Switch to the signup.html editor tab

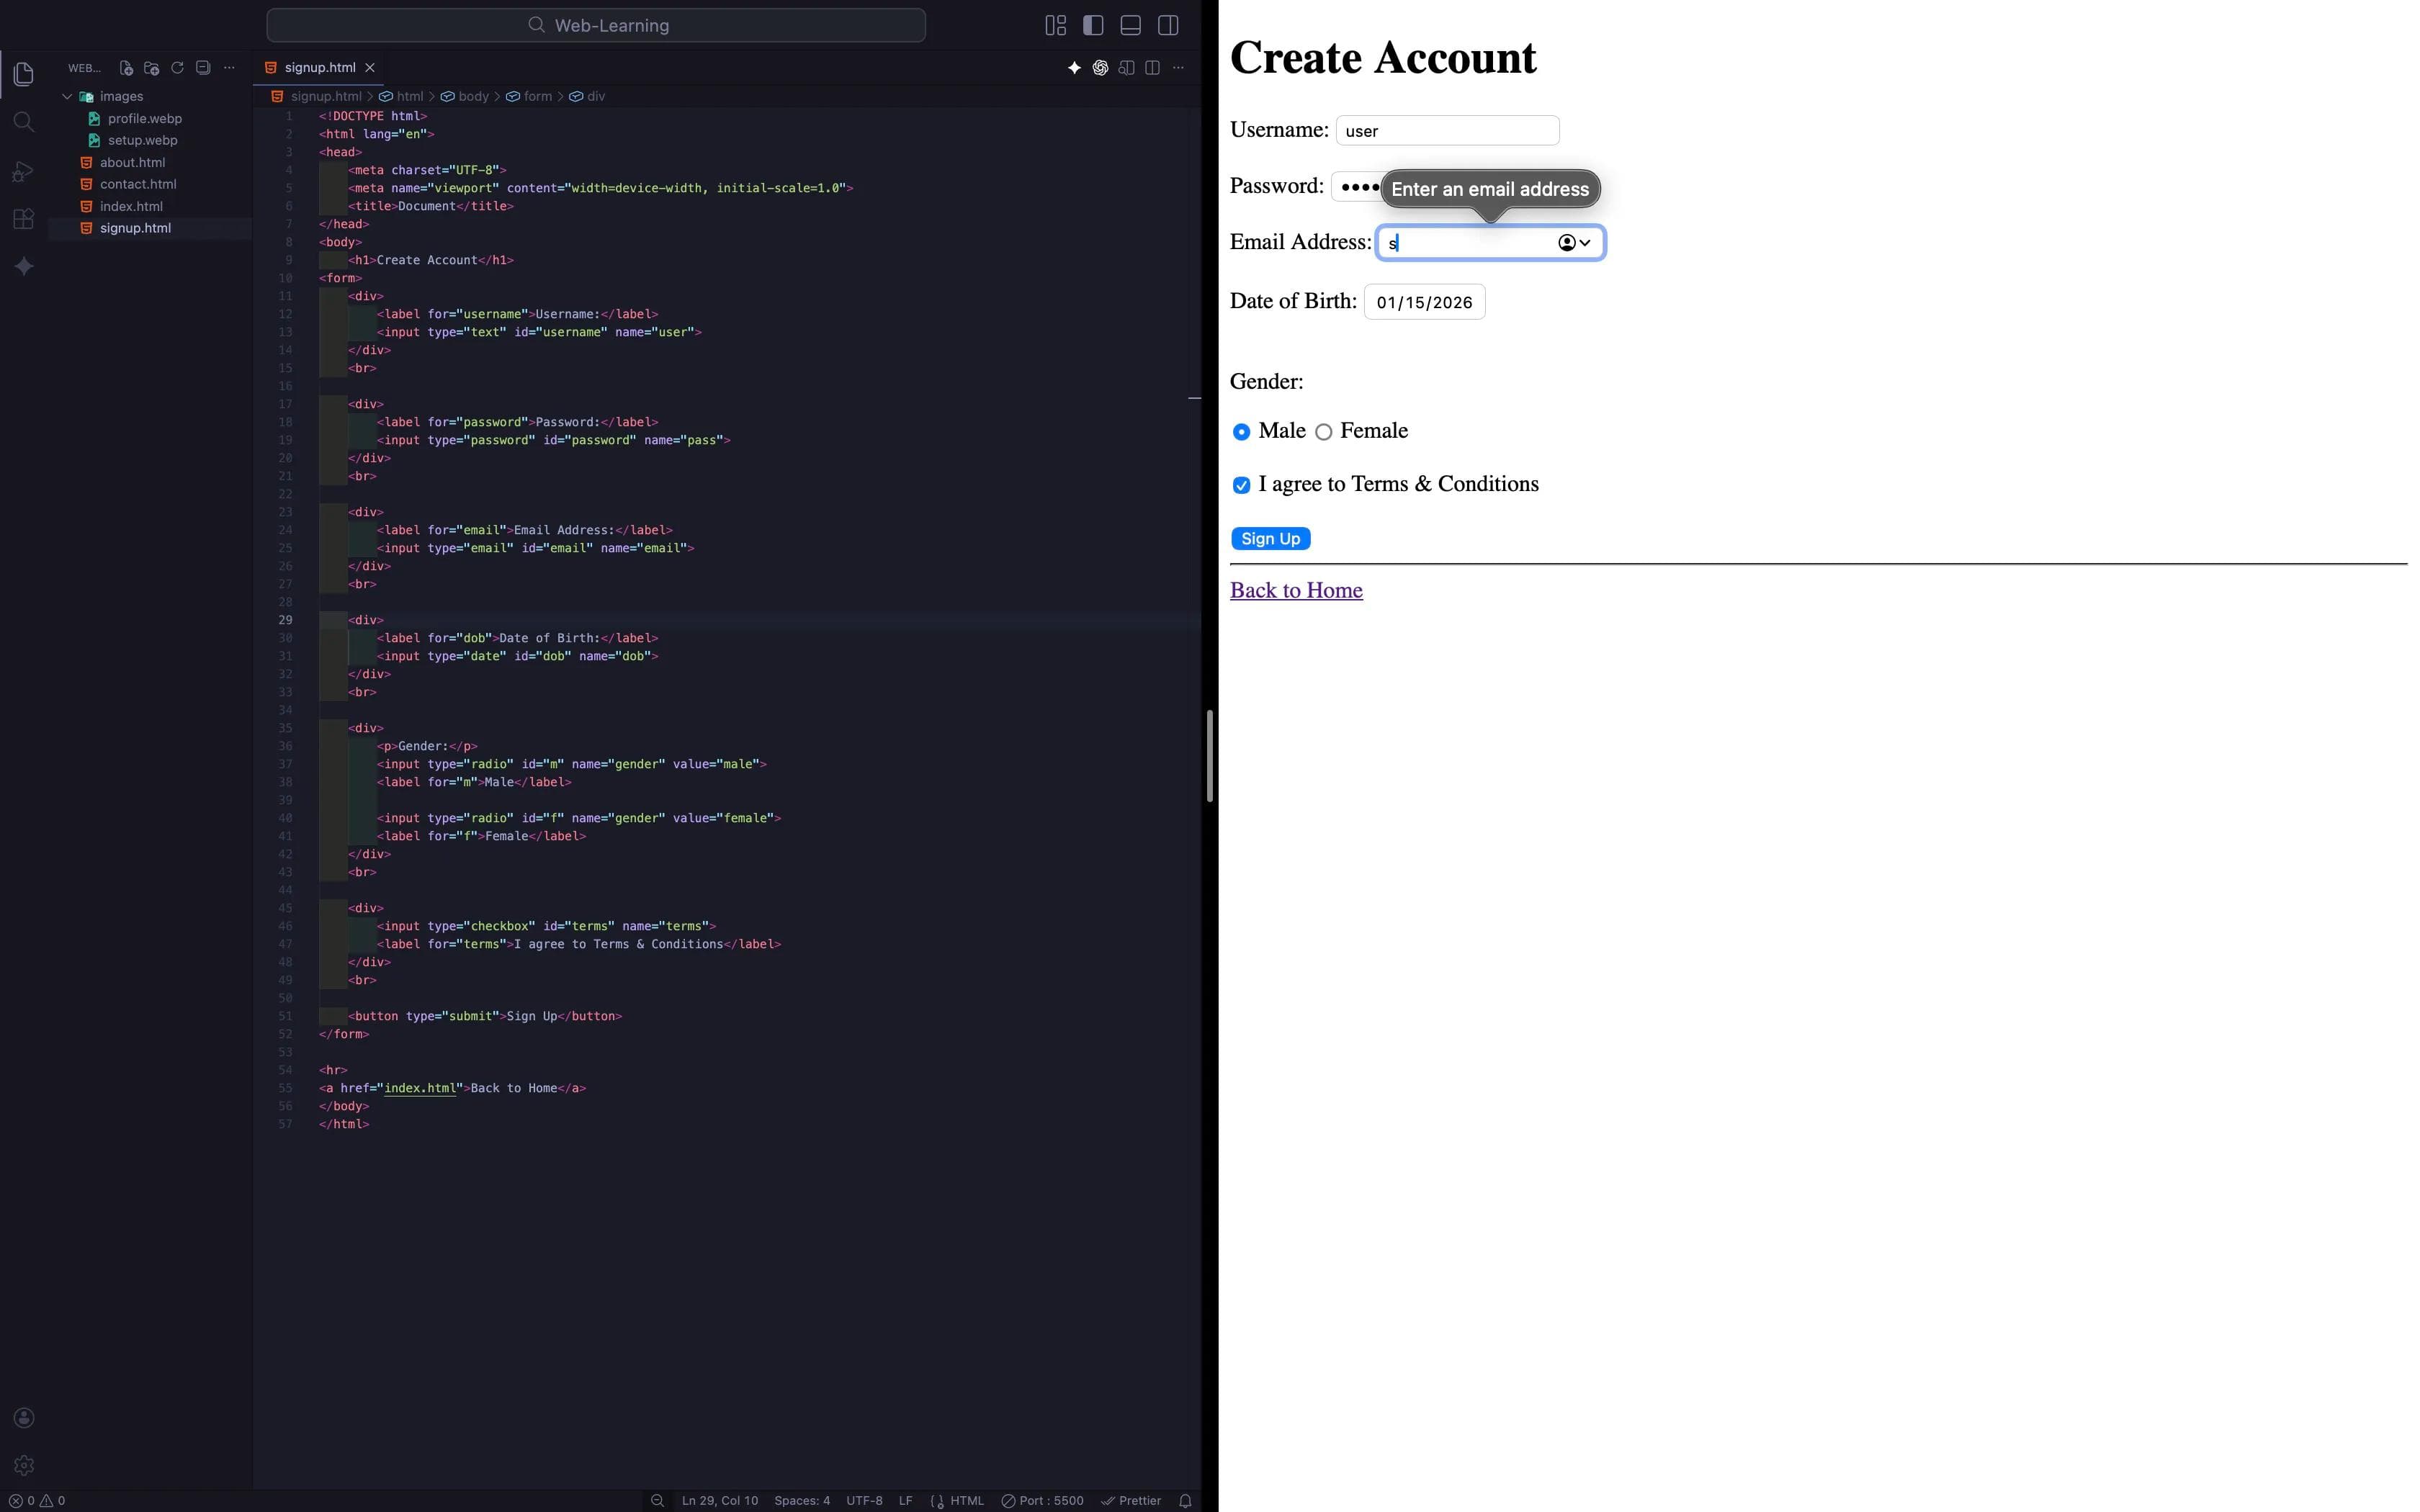(319, 67)
